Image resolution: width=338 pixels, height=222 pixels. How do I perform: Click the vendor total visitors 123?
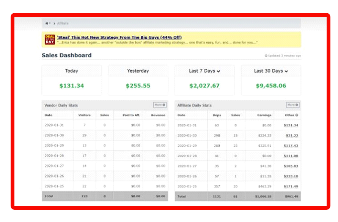click(x=85, y=196)
